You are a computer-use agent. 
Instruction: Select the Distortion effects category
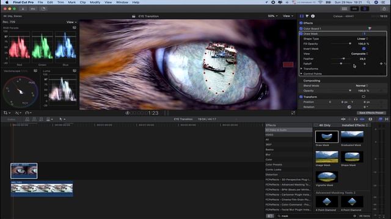pyautogui.click(x=271, y=175)
